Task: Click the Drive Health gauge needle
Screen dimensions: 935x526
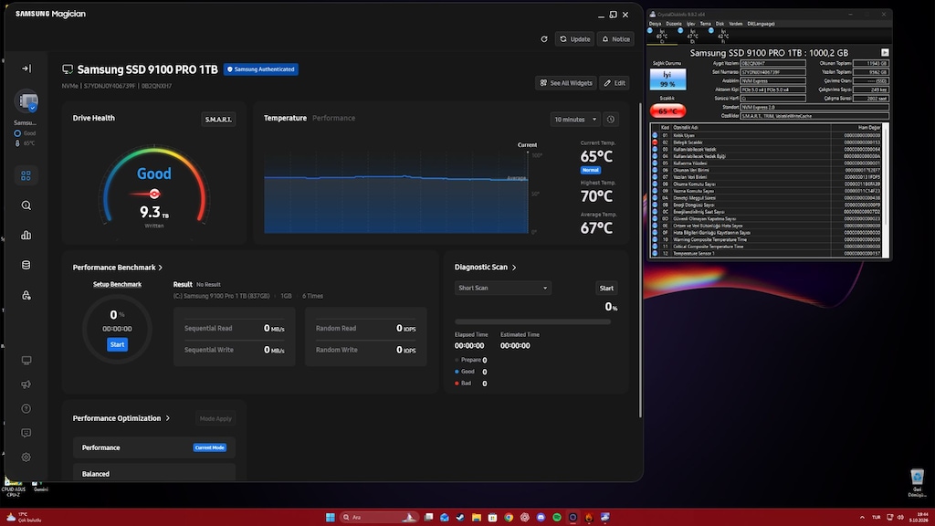Action: tap(147, 194)
